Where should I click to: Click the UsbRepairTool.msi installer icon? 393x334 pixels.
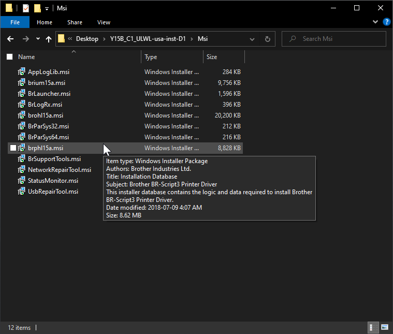point(22,191)
